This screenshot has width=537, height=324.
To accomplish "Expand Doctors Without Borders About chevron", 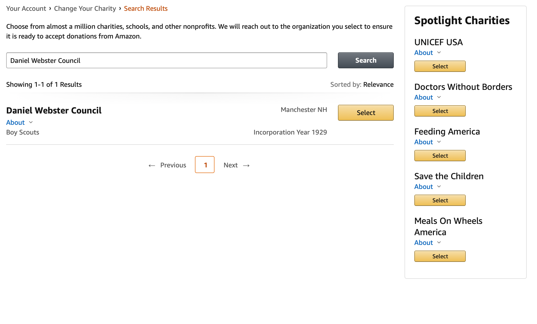I will [x=439, y=97].
